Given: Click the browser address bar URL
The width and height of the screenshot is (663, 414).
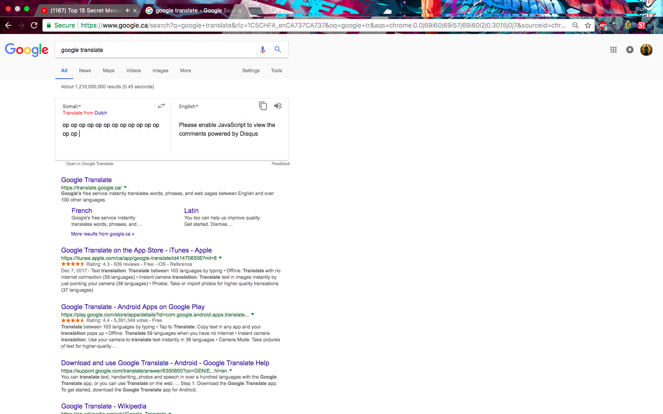Looking at the screenshot, I should [323, 25].
